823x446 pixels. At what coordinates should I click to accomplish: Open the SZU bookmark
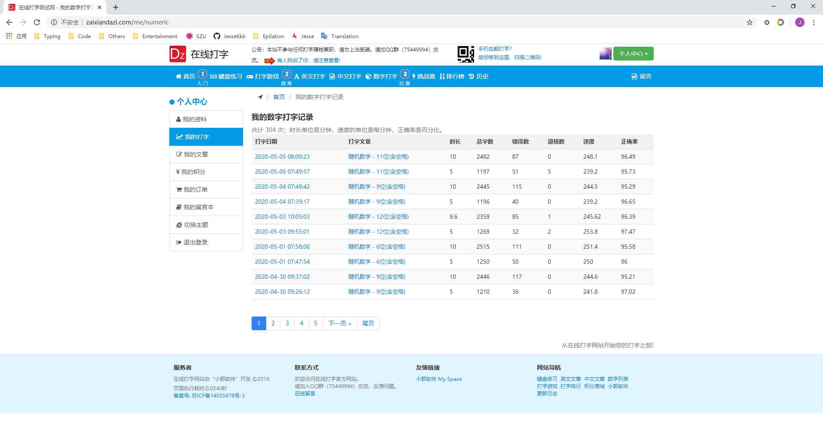[x=196, y=36]
